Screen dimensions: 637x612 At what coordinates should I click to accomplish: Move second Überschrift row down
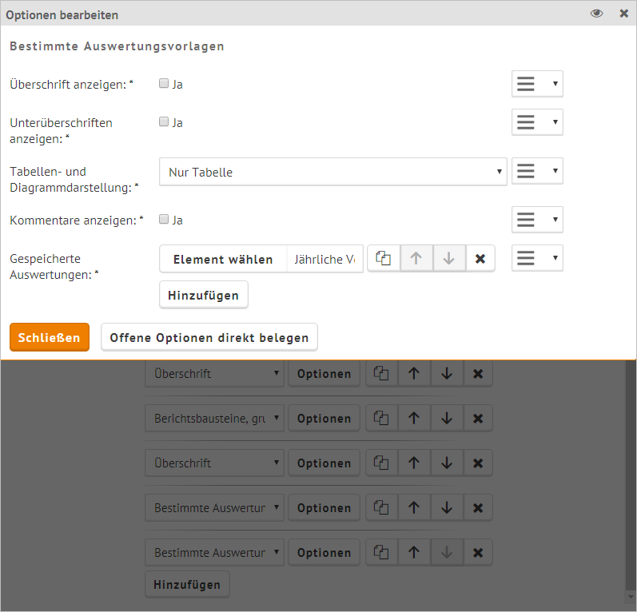447,463
